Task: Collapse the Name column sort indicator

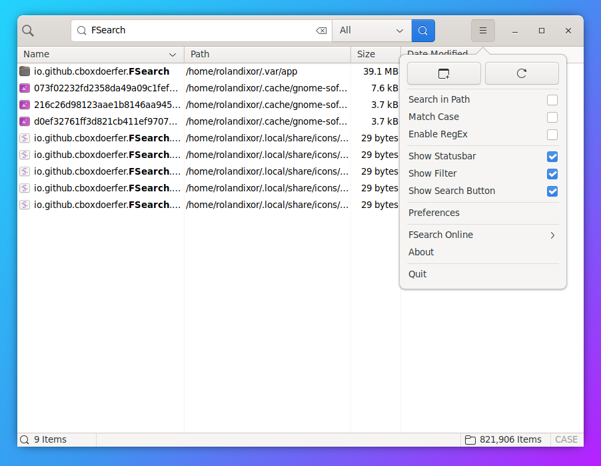Action: point(173,54)
